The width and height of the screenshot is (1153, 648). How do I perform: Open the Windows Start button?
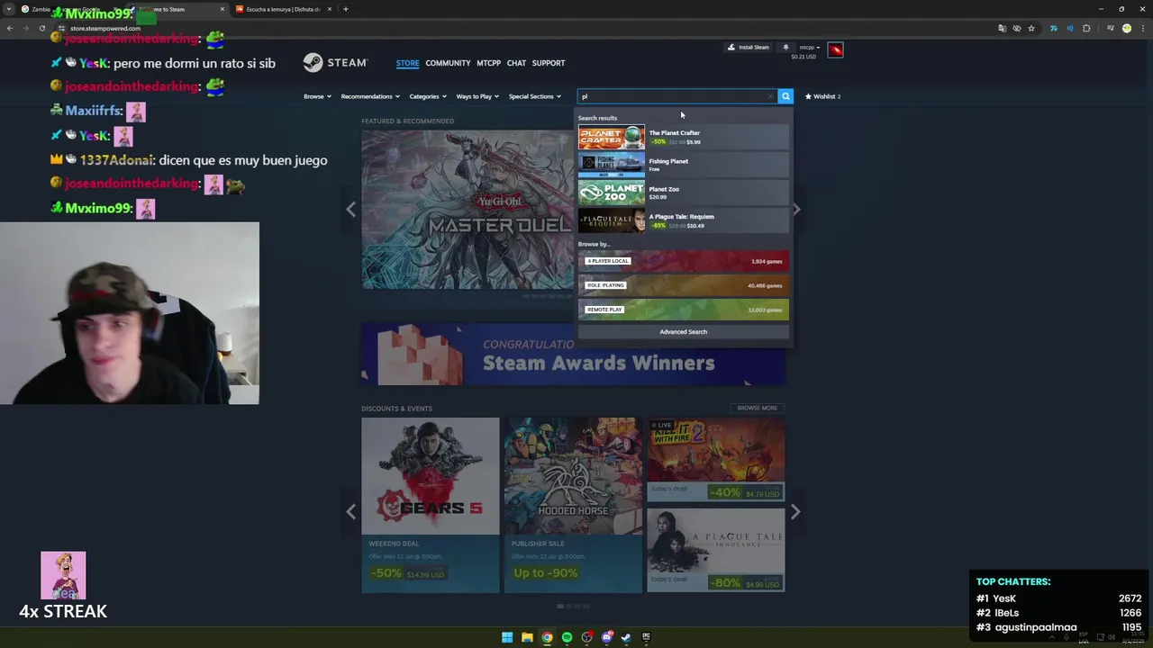point(507,637)
